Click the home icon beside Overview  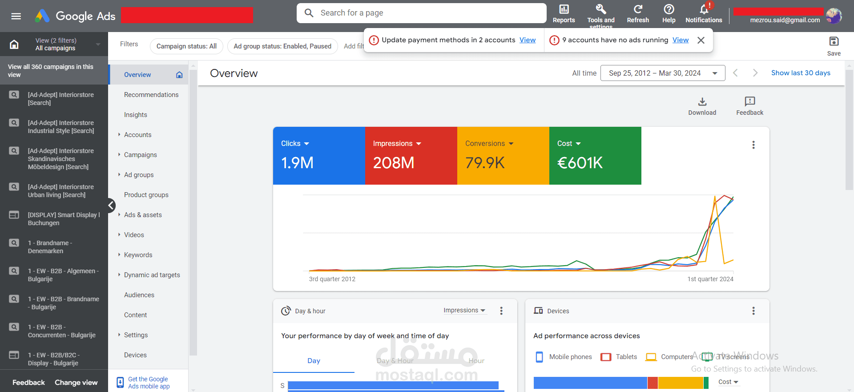(x=179, y=75)
